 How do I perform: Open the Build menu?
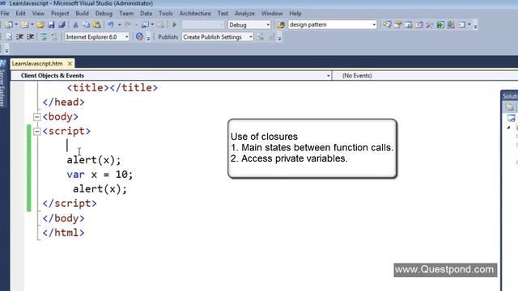coord(82,14)
